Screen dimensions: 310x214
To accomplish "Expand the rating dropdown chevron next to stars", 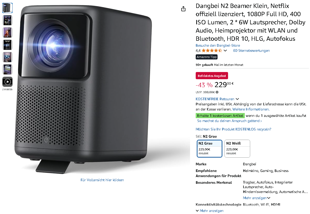I will (x=225, y=51).
